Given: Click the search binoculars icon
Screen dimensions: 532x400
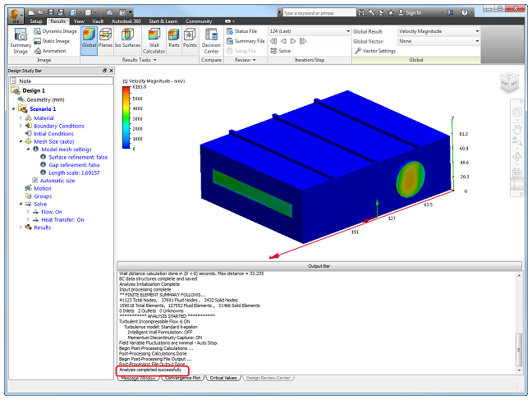Looking at the screenshot, I should pos(362,12).
